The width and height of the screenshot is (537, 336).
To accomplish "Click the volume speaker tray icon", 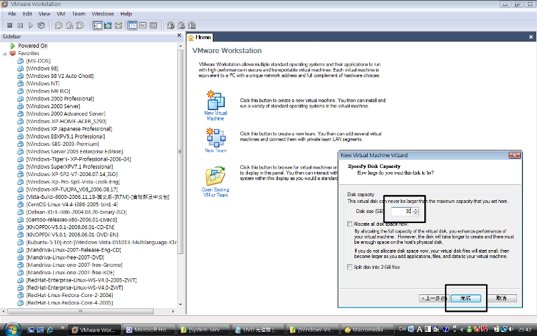I will tap(511, 329).
